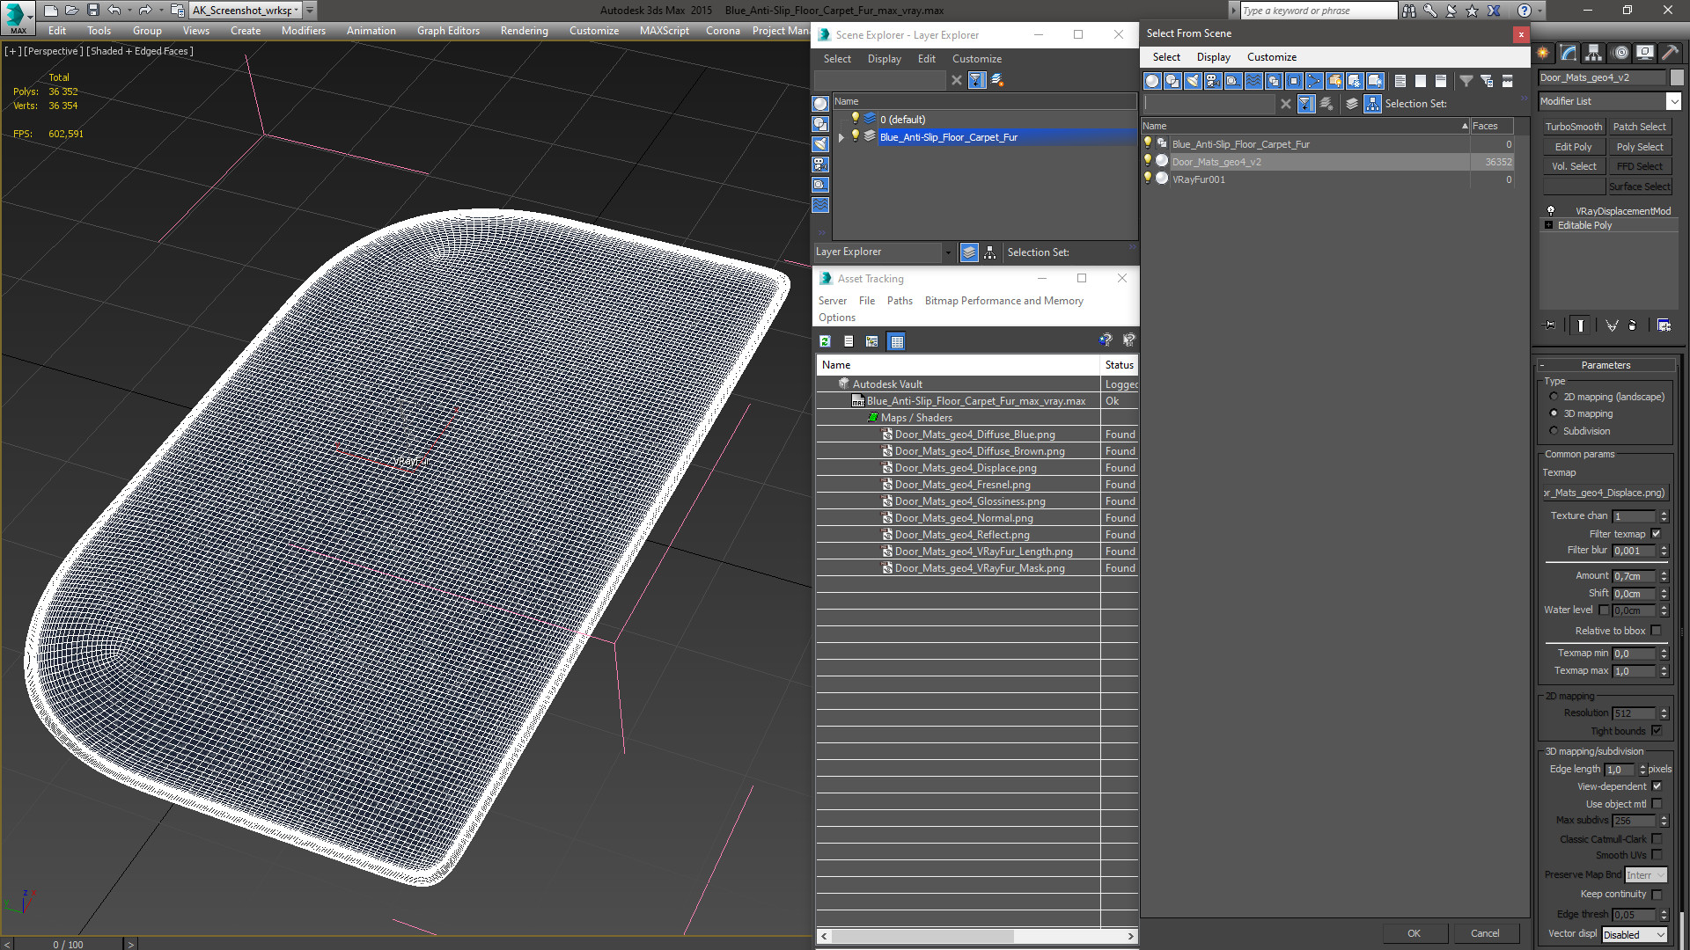Click Poly Select modifier button

click(x=1640, y=147)
